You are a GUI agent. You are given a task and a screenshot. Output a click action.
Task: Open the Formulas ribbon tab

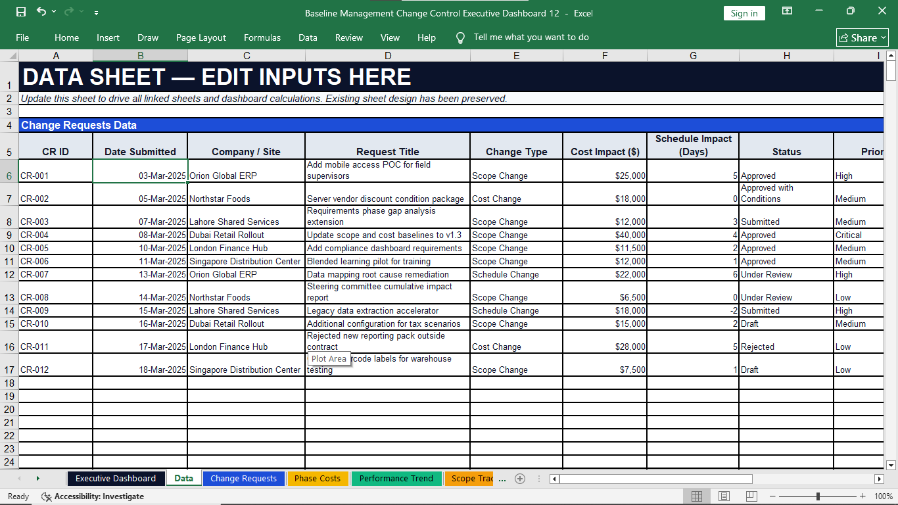[262, 37]
